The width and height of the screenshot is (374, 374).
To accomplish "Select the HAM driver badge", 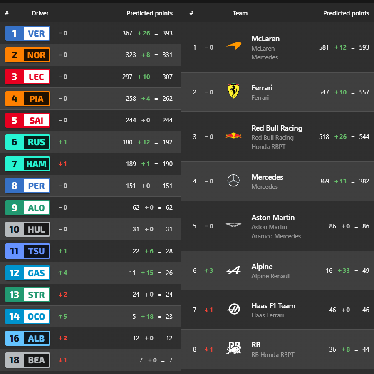I will 28,164.
